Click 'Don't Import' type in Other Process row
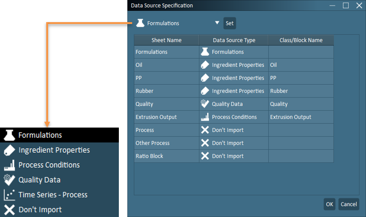This screenshot has width=366, height=217. (x=228, y=143)
